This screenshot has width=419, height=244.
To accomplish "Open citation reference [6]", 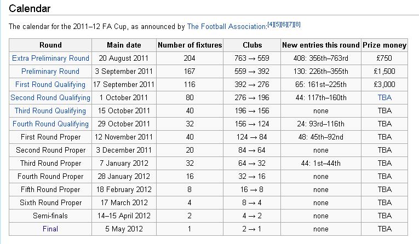I will [284, 24].
